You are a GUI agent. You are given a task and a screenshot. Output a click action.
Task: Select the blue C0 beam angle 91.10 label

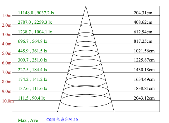click(x=62, y=120)
